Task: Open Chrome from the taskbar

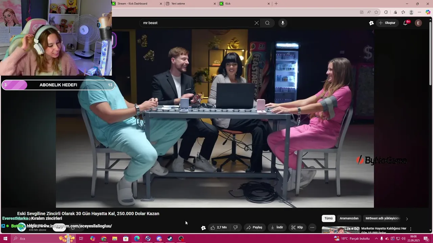Action: (x=104, y=239)
